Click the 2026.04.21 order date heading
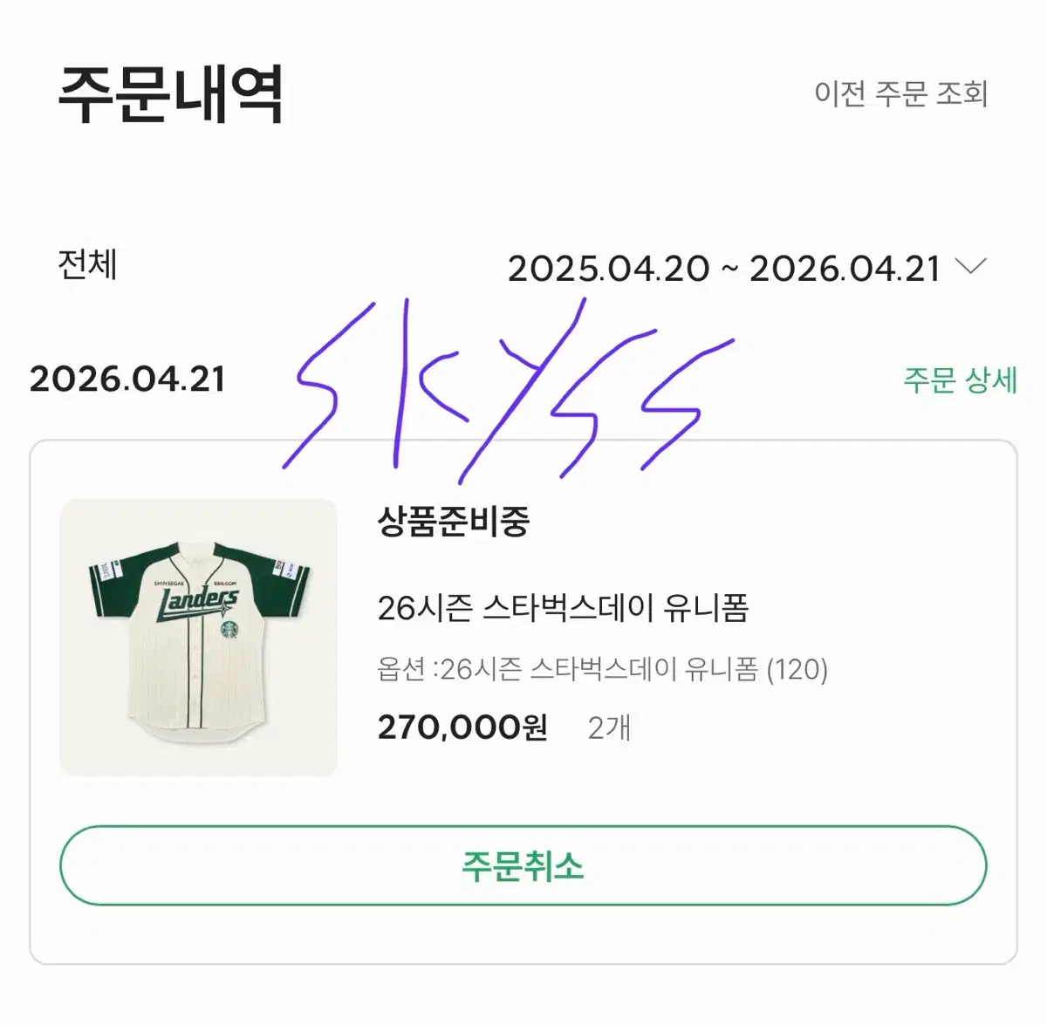 click(x=127, y=379)
